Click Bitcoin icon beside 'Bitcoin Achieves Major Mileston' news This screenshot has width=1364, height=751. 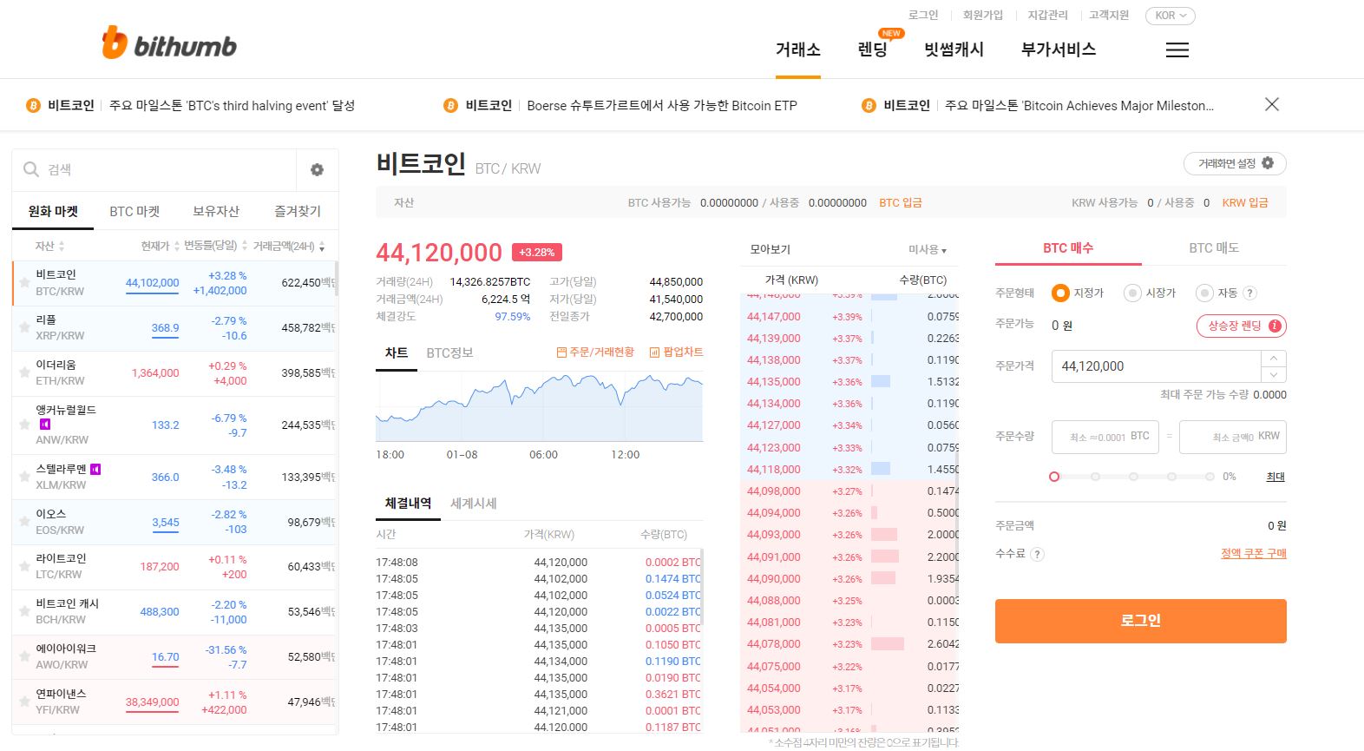coord(869,105)
